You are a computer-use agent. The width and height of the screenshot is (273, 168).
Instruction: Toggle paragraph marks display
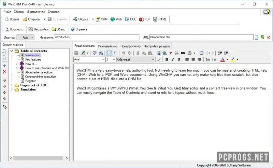click(x=115, y=53)
